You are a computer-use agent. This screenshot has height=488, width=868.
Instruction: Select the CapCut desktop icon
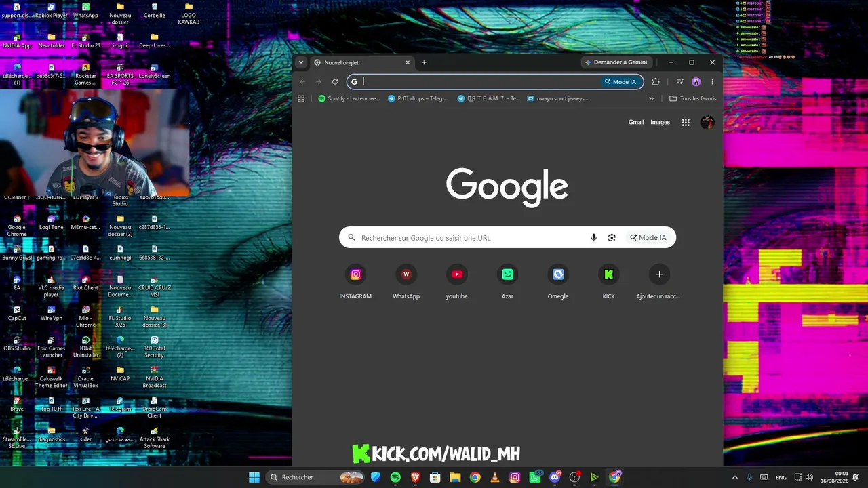click(x=17, y=314)
